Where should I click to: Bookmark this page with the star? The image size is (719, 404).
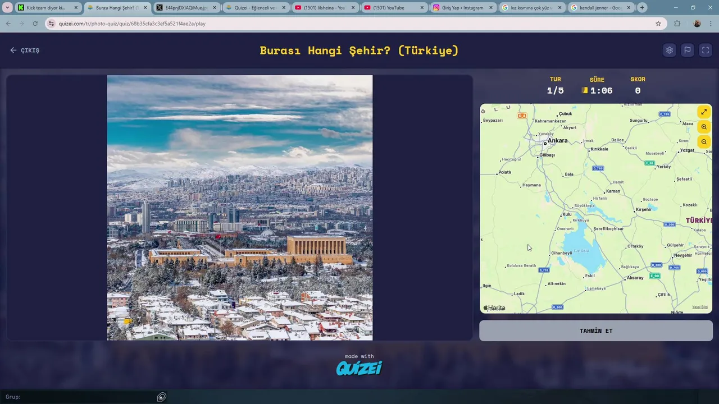click(x=658, y=24)
